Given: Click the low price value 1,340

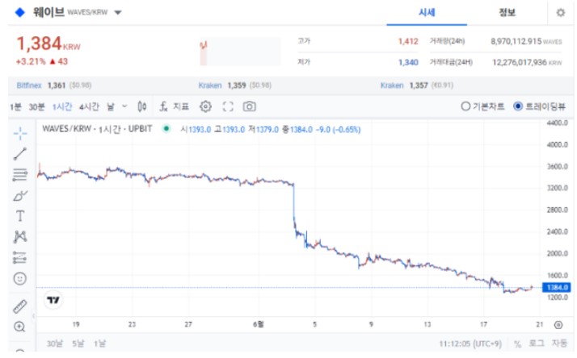Looking at the screenshot, I should point(408,62).
